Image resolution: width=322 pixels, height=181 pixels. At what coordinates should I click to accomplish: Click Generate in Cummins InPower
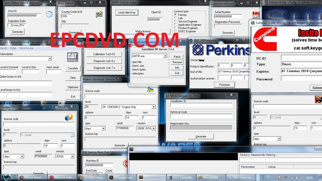click(228, 33)
